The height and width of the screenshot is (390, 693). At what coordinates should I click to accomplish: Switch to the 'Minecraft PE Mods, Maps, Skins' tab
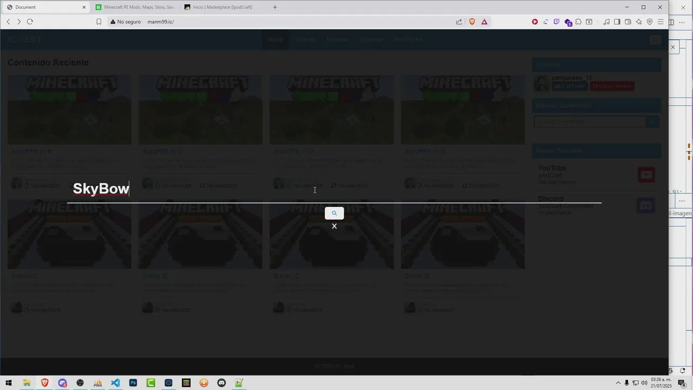[134, 7]
